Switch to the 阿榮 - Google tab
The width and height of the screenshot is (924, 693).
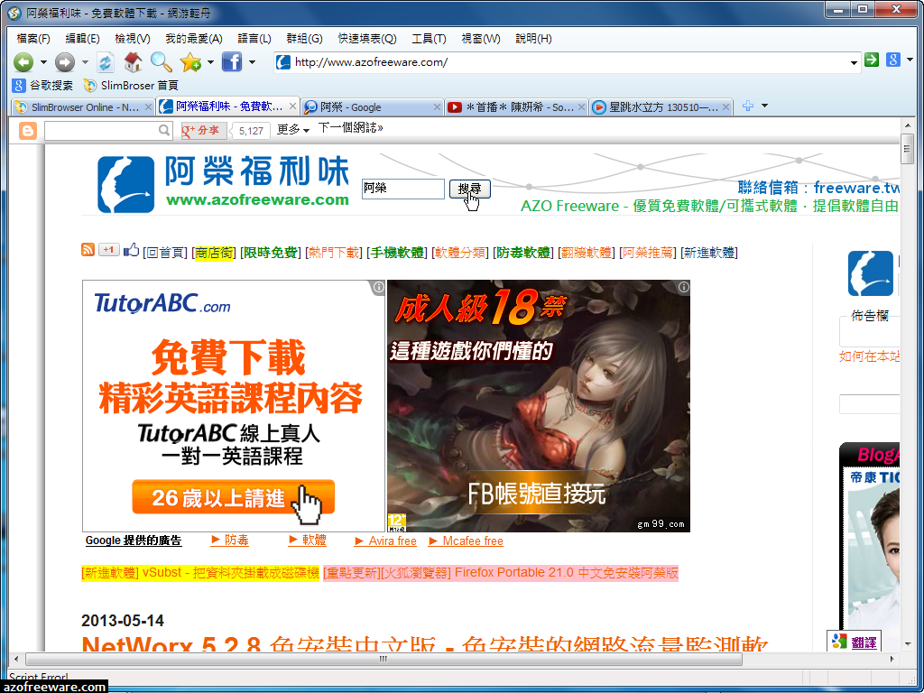coord(371,107)
